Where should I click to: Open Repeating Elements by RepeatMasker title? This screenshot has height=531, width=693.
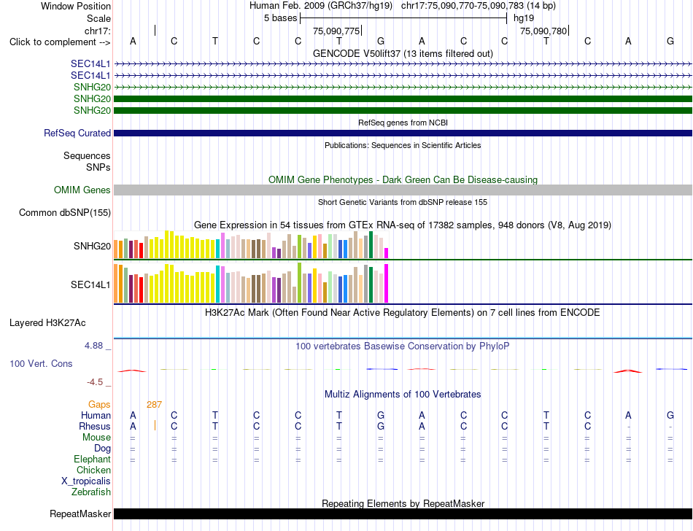(403, 503)
